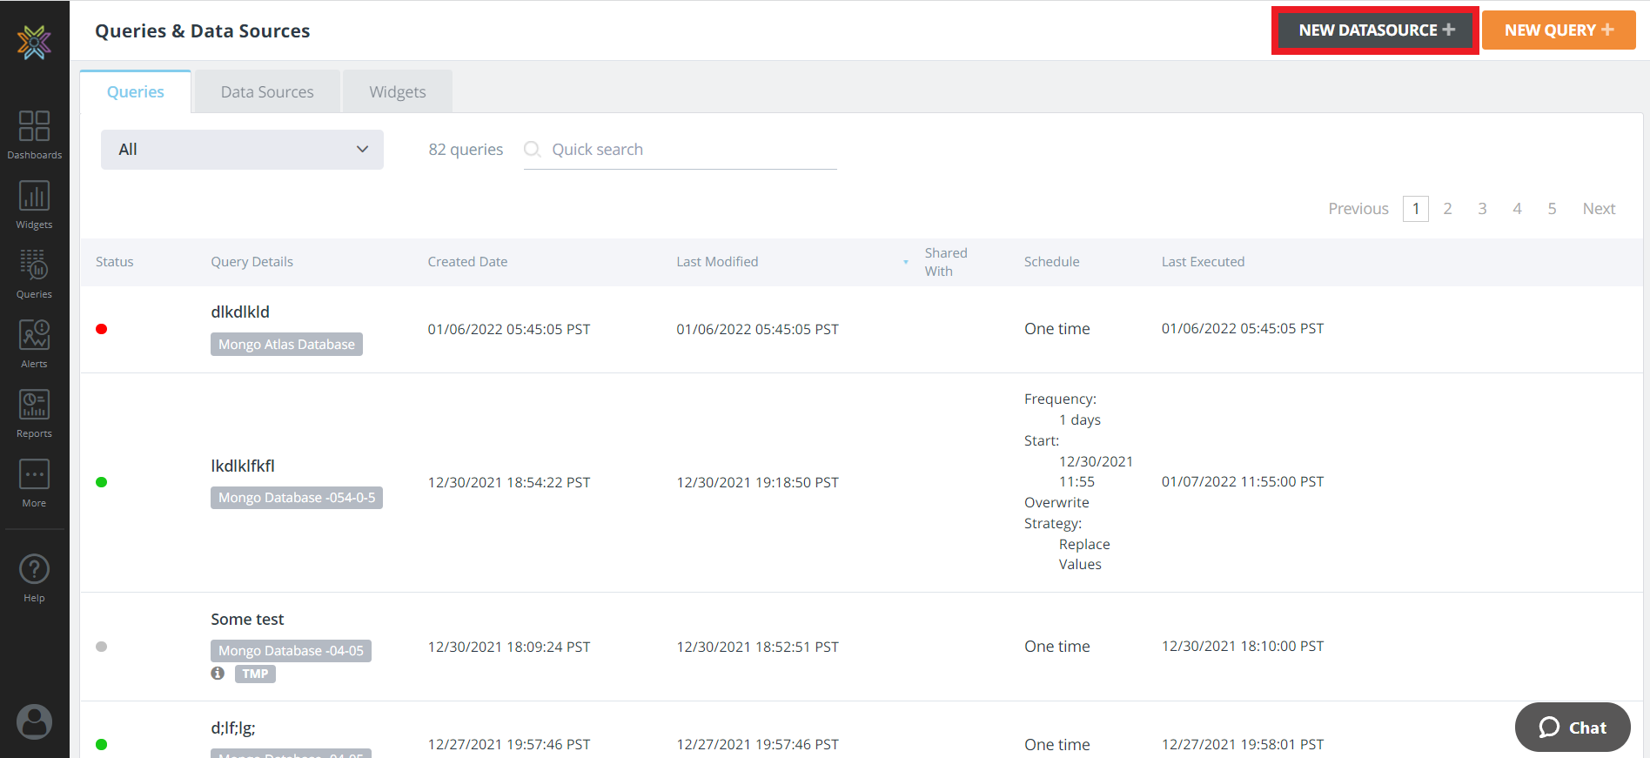Image resolution: width=1650 pixels, height=758 pixels.
Task: Click the Knowi logo icon
Action: (x=34, y=42)
